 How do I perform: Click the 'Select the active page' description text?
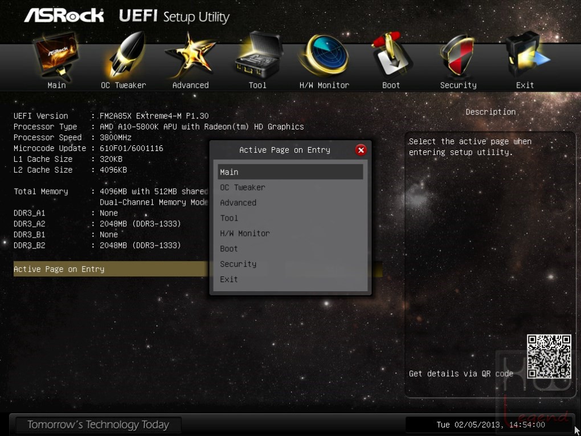(x=470, y=146)
